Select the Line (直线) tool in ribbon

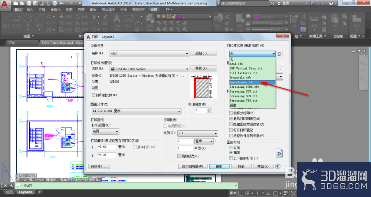pyautogui.click(x=6, y=21)
